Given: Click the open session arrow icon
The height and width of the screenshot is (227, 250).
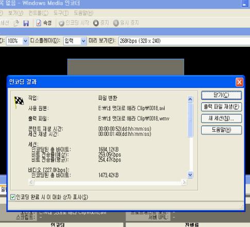Looking at the screenshot, I should [x=16, y=23].
